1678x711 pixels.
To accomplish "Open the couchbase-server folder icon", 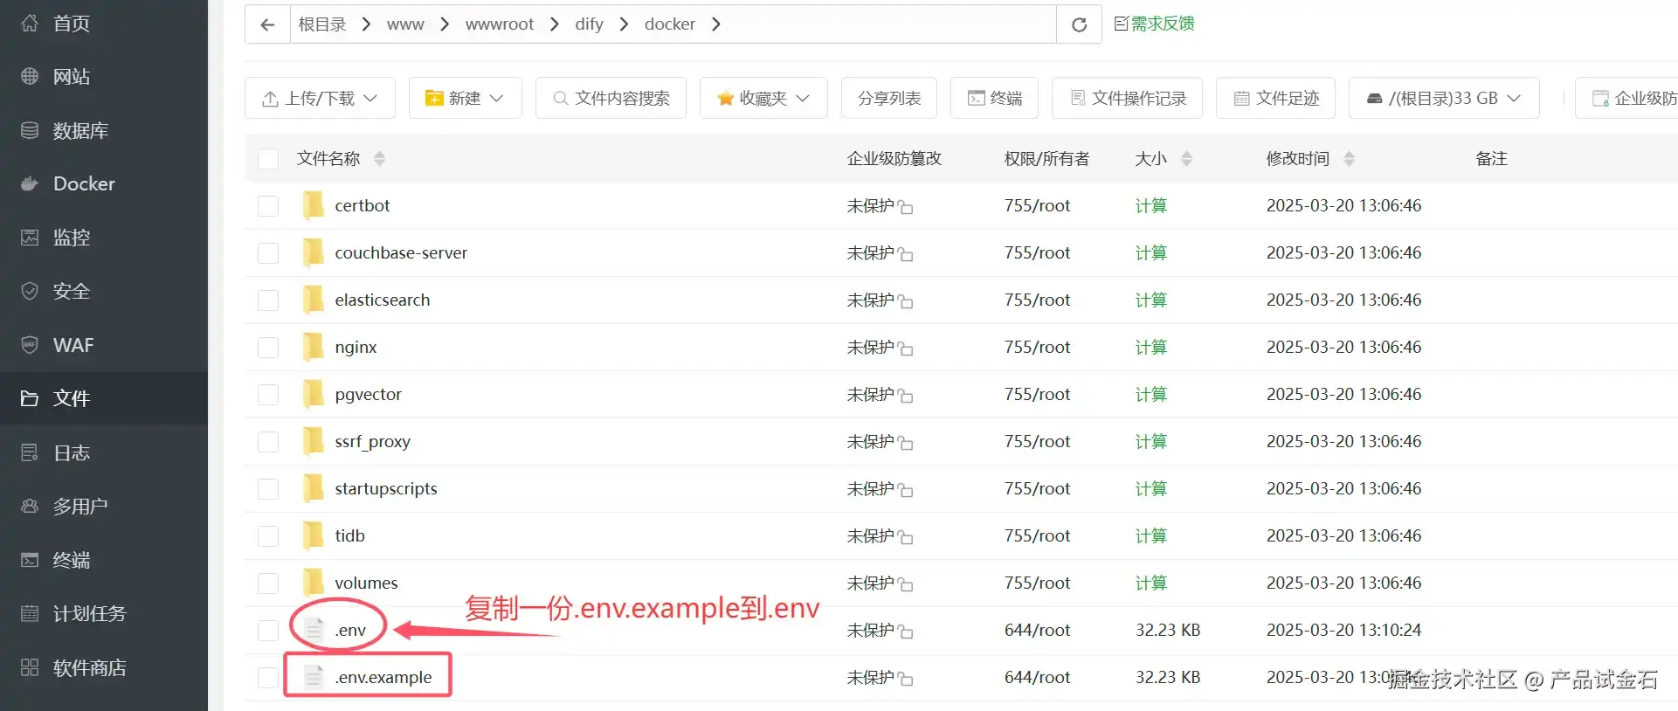I will coord(313,252).
